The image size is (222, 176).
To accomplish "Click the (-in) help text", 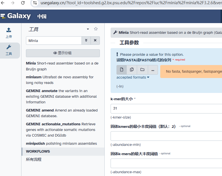I will coord(120,86).
